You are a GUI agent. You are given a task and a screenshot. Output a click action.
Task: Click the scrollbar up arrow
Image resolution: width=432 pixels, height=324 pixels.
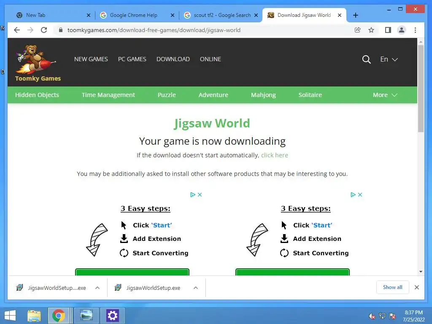pyautogui.click(x=421, y=42)
